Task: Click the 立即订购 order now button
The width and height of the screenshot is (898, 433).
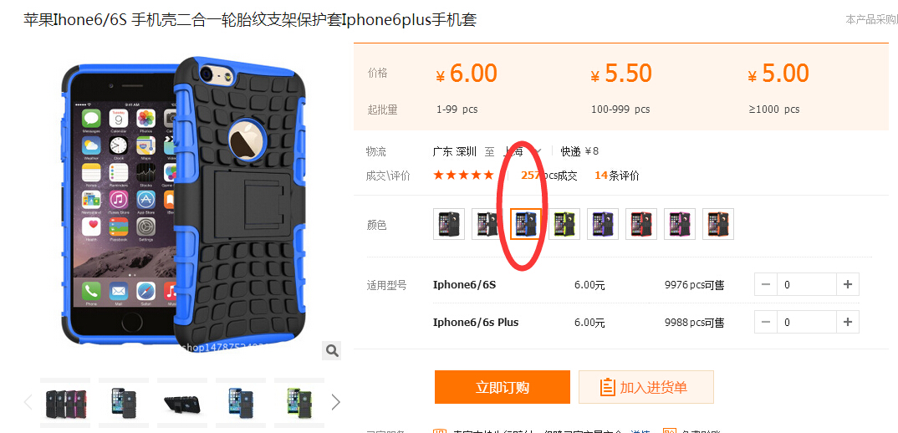Action: pyautogui.click(x=503, y=387)
